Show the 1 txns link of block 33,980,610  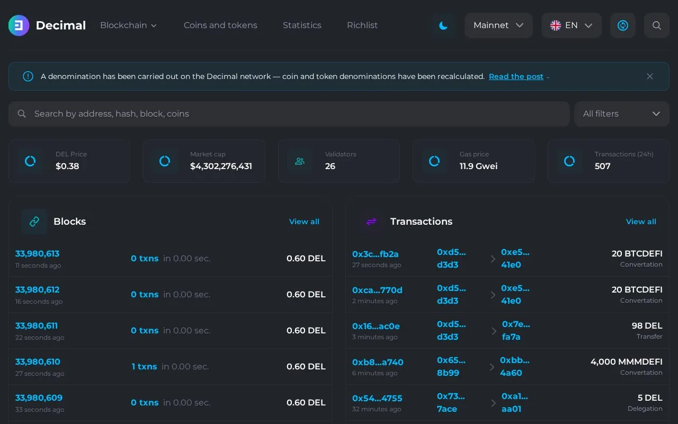[144, 367]
